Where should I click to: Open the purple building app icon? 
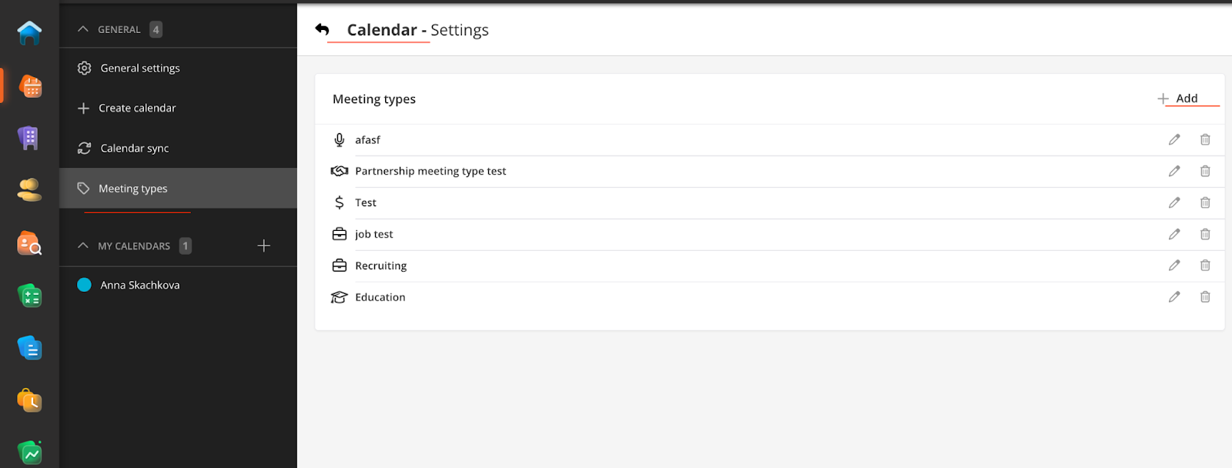(x=28, y=138)
